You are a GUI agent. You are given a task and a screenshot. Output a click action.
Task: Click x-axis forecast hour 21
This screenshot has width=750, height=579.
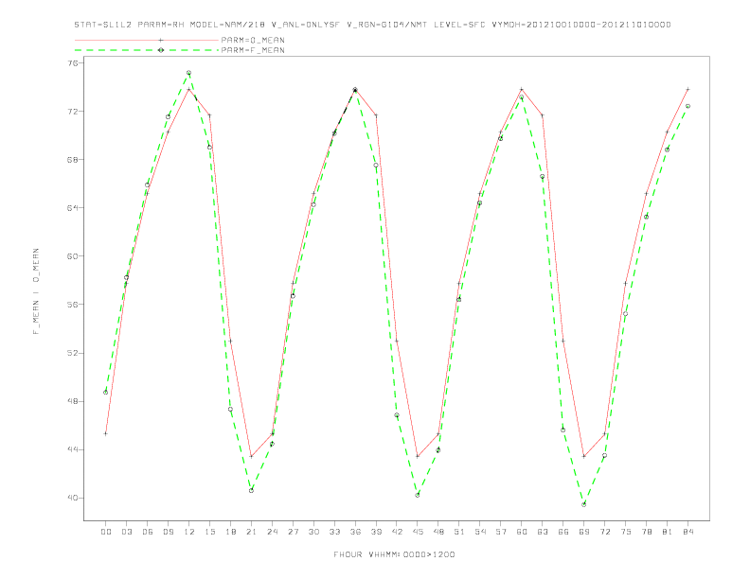[x=251, y=532]
